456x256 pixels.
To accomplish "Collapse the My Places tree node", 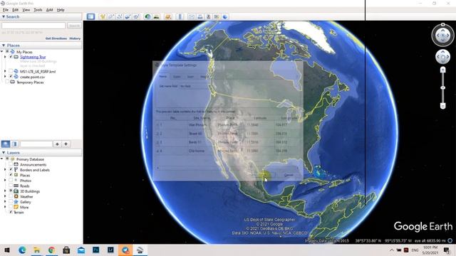I will pos(2,52).
